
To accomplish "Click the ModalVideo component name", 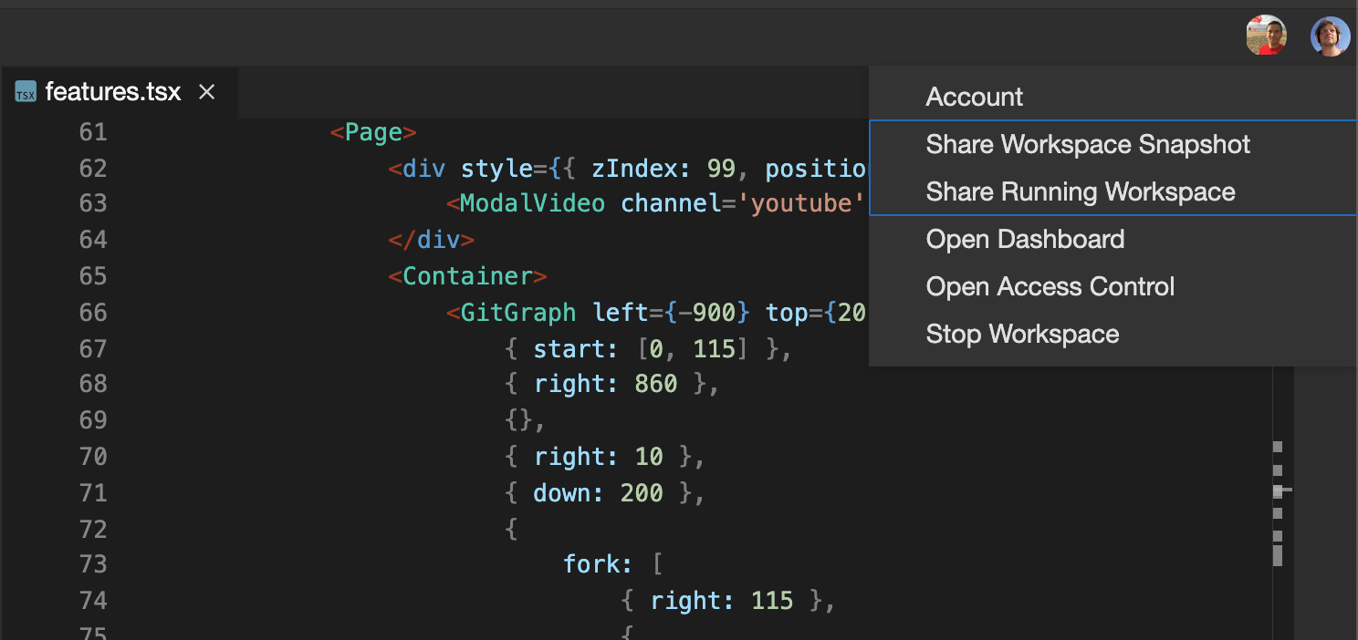I will click(531, 202).
